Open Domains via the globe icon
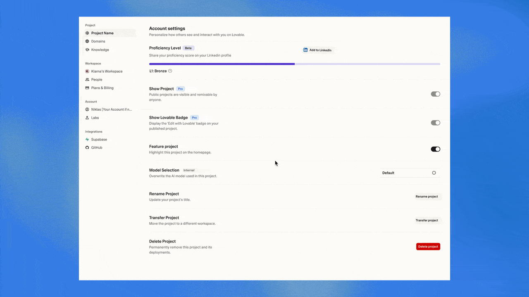Viewport: 529px width, 297px height. click(88, 41)
